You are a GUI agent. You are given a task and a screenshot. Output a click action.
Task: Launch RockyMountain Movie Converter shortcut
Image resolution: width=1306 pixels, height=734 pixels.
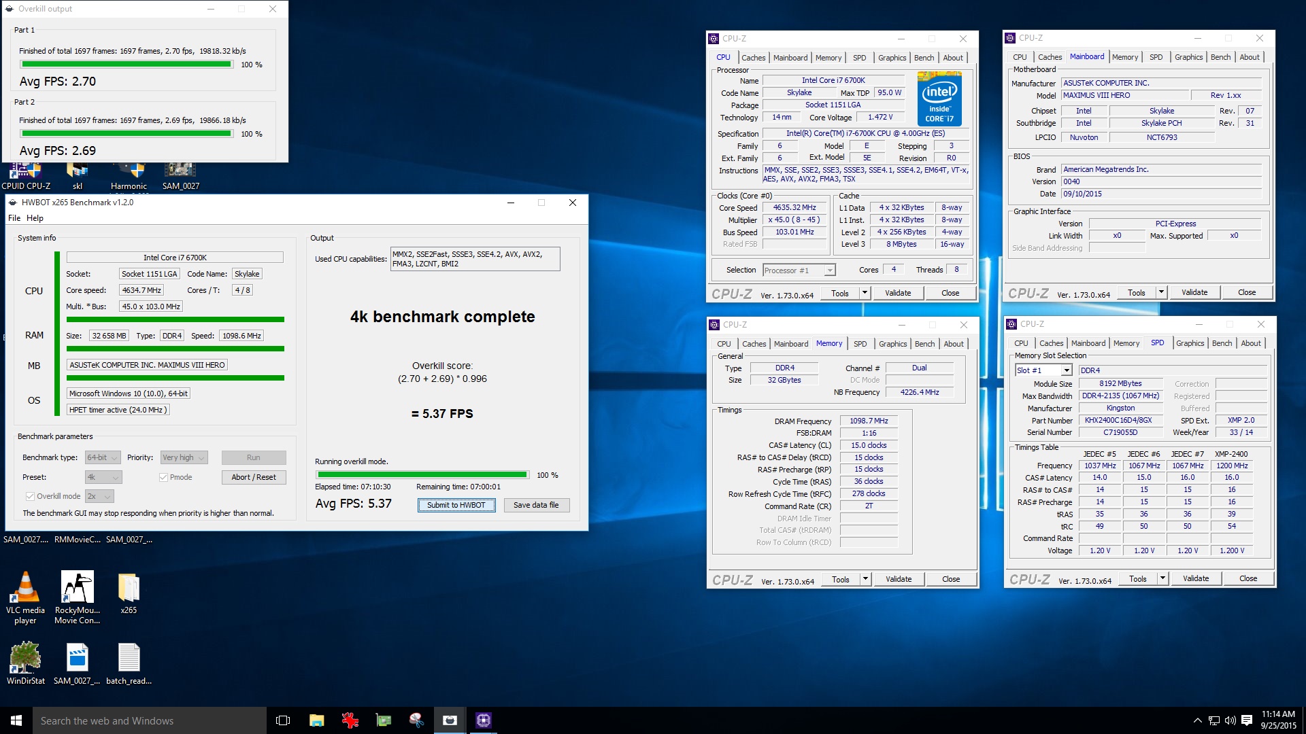click(77, 597)
